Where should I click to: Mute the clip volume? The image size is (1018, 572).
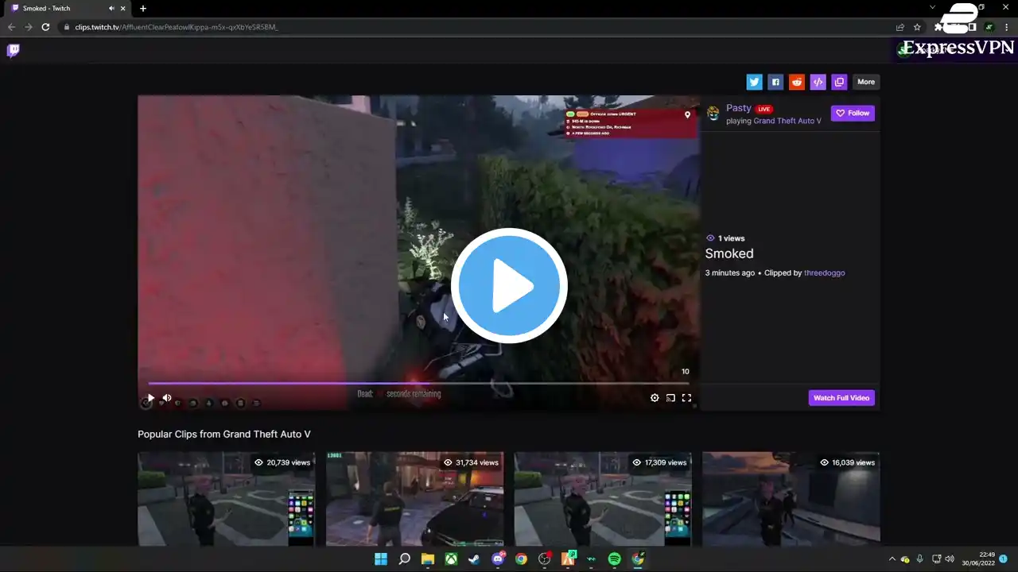pyautogui.click(x=167, y=398)
